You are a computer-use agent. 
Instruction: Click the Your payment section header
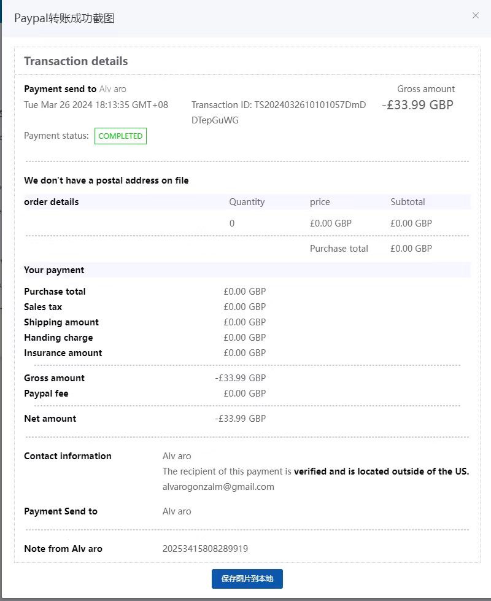click(x=54, y=270)
